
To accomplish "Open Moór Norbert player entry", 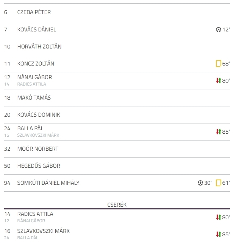I will click(38, 149).
